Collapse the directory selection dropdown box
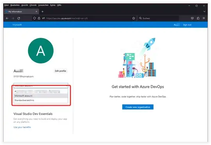 [x=41, y=85]
